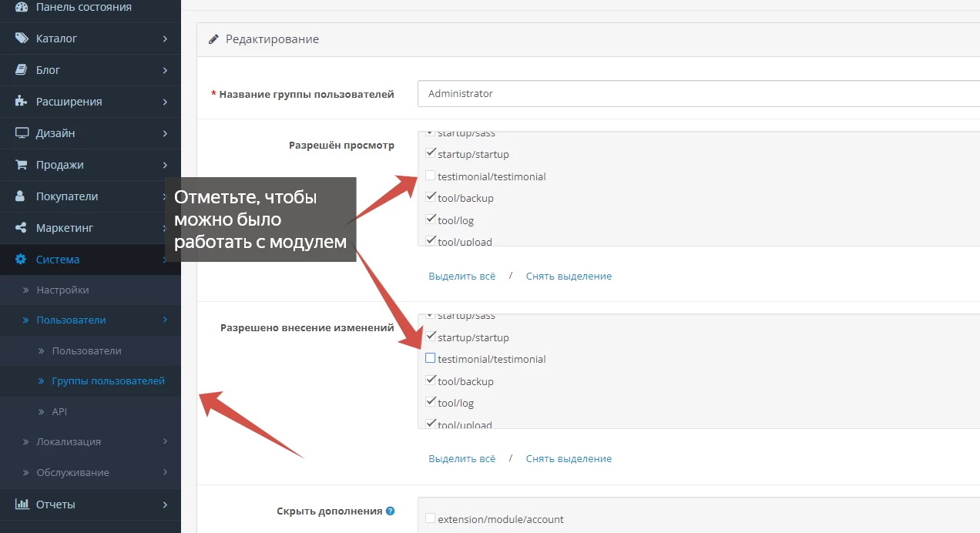Click the help icon beside Скрыть дополнения
Image resolution: width=980 pixels, height=533 pixels.
(391, 511)
